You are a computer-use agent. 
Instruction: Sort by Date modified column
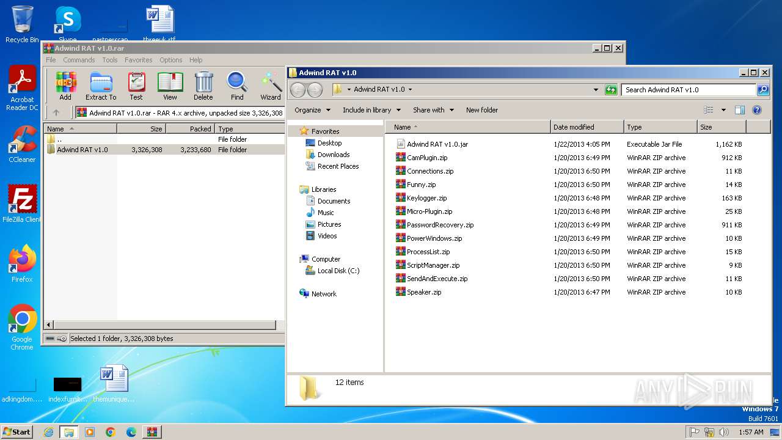587,127
